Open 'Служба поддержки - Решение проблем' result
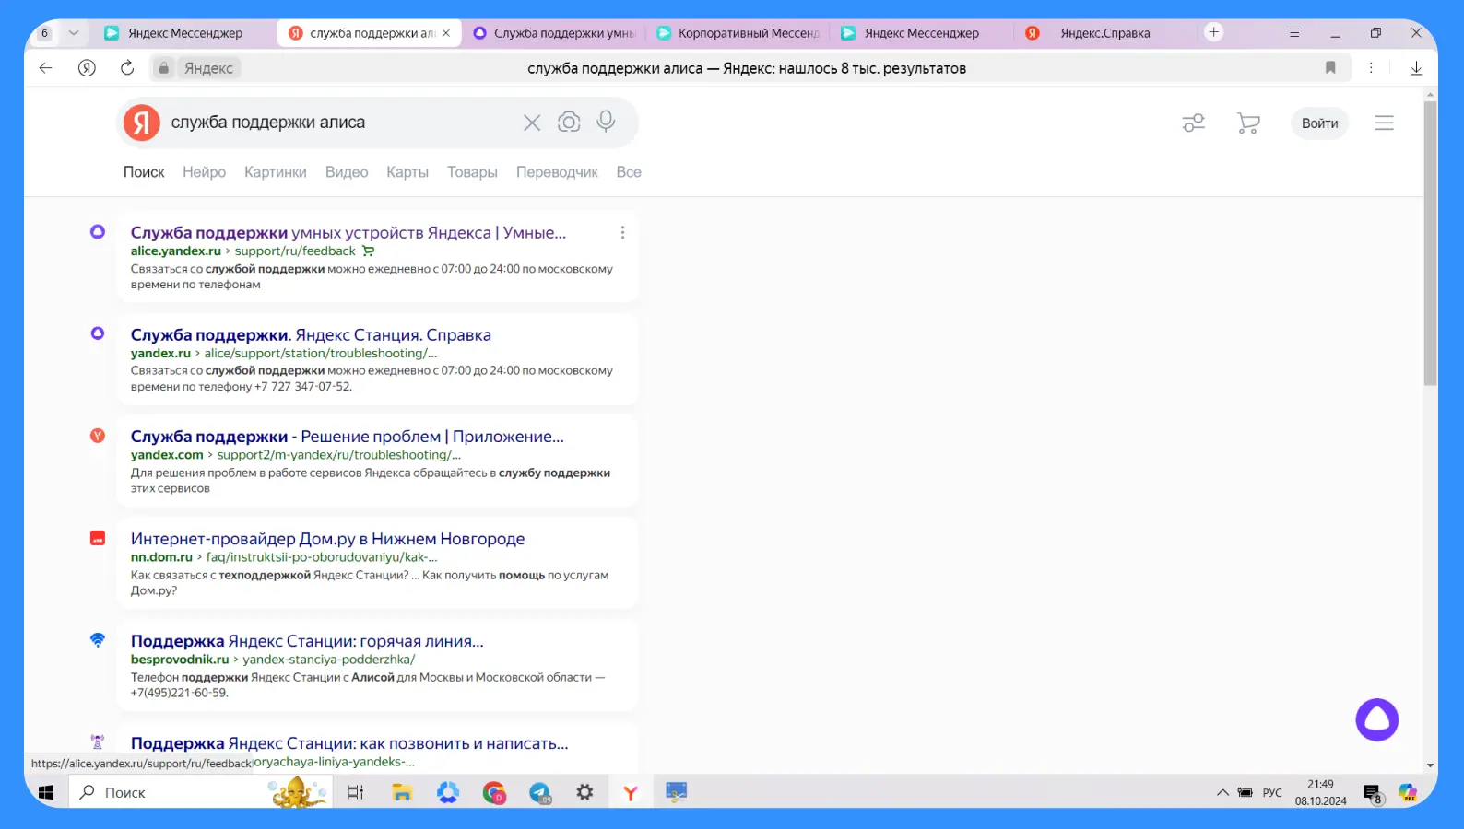 point(347,437)
